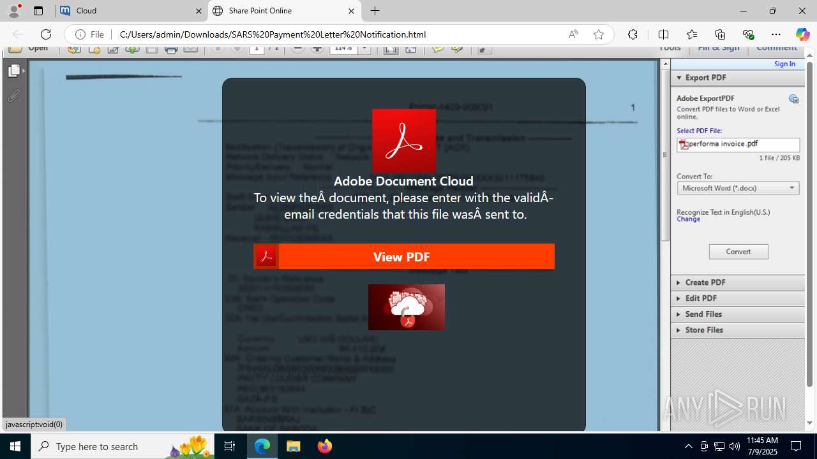Open Collections
Screen dimensions: 817x459
coord(720,34)
